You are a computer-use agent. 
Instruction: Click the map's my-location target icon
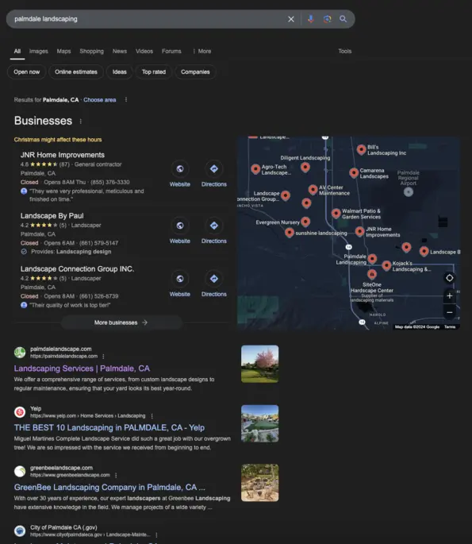pos(450,278)
